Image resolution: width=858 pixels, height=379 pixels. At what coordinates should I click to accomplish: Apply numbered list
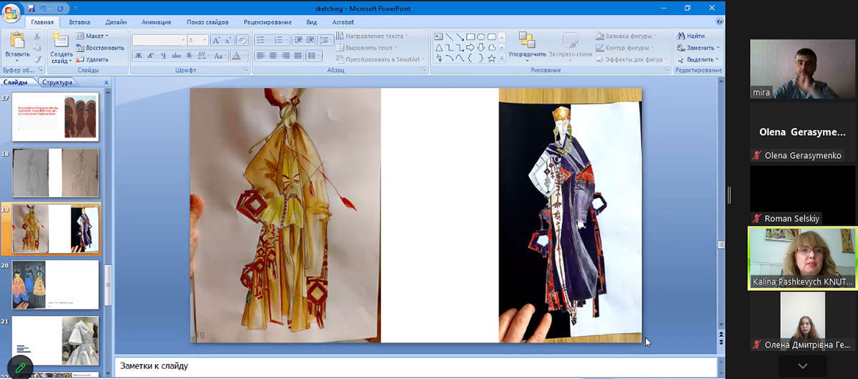coord(281,39)
